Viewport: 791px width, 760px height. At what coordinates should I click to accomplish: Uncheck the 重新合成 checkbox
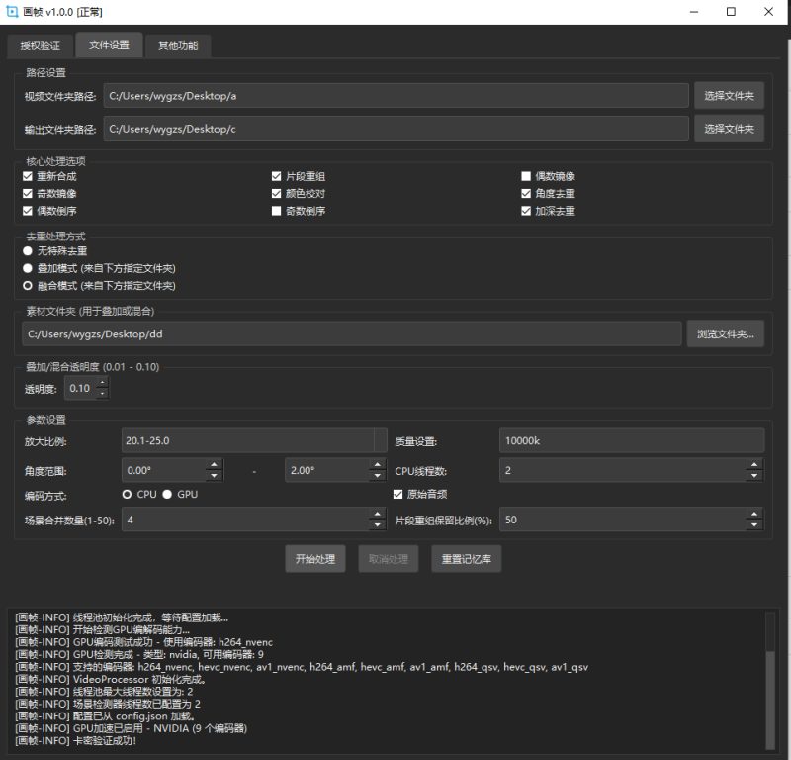pyautogui.click(x=29, y=176)
